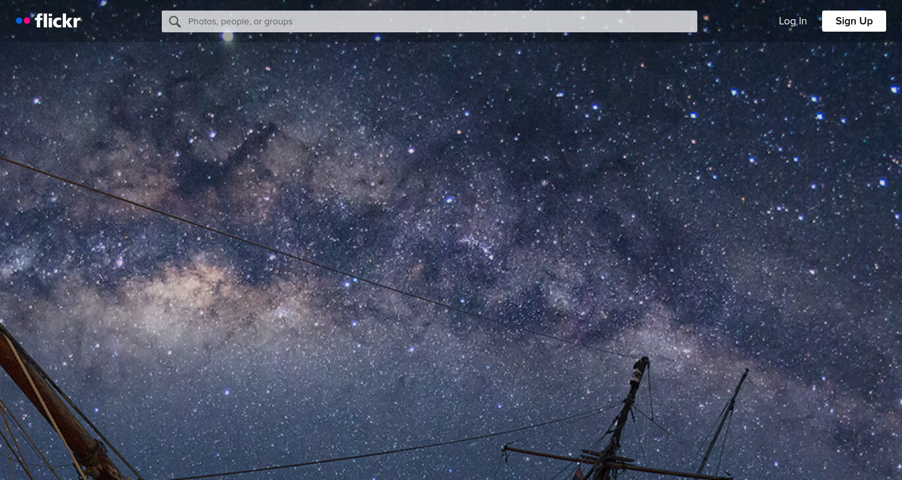The height and width of the screenshot is (480, 902).
Task: Open the Flickr home logo
Action: coord(48,21)
